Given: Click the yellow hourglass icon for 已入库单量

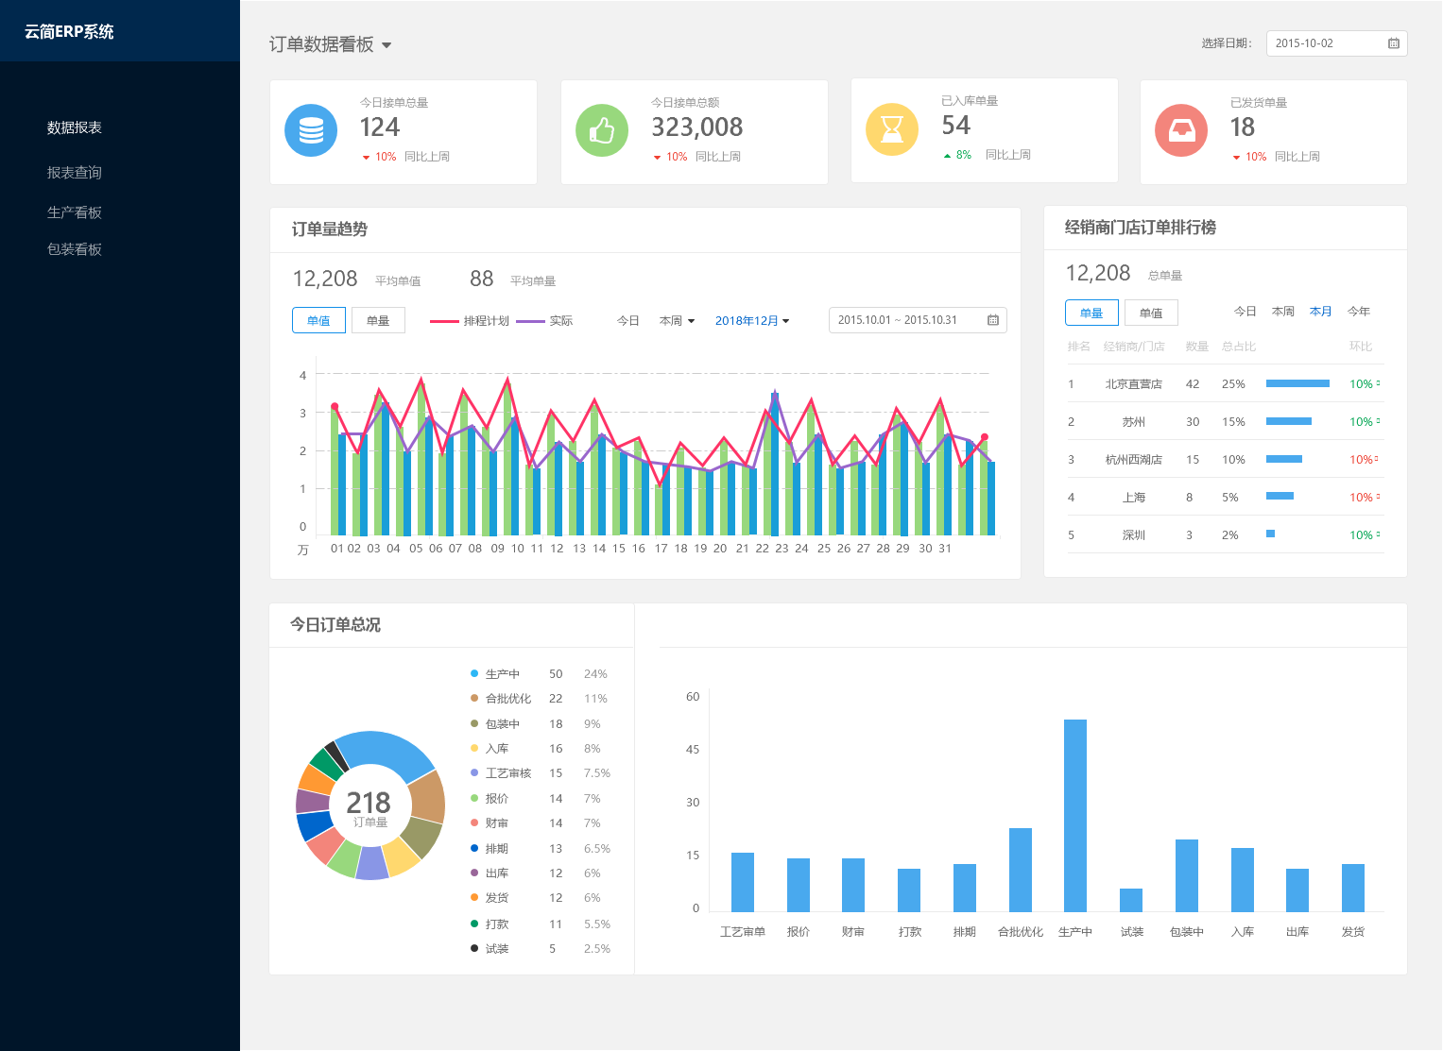Looking at the screenshot, I should click(x=892, y=129).
